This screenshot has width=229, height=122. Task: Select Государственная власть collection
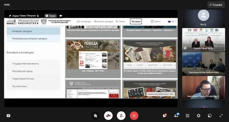(25, 64)
